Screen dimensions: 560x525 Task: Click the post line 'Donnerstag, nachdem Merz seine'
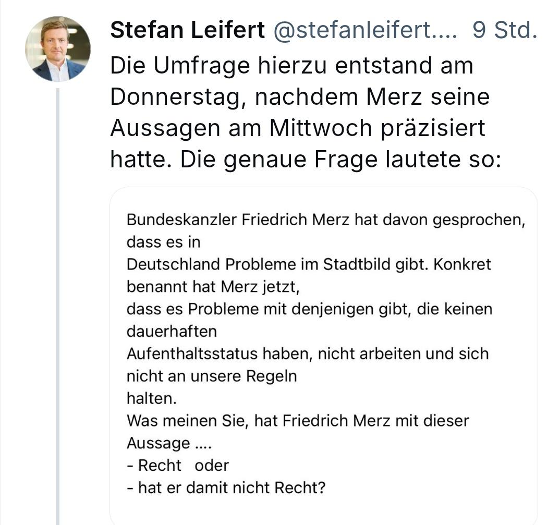[300, 97]
